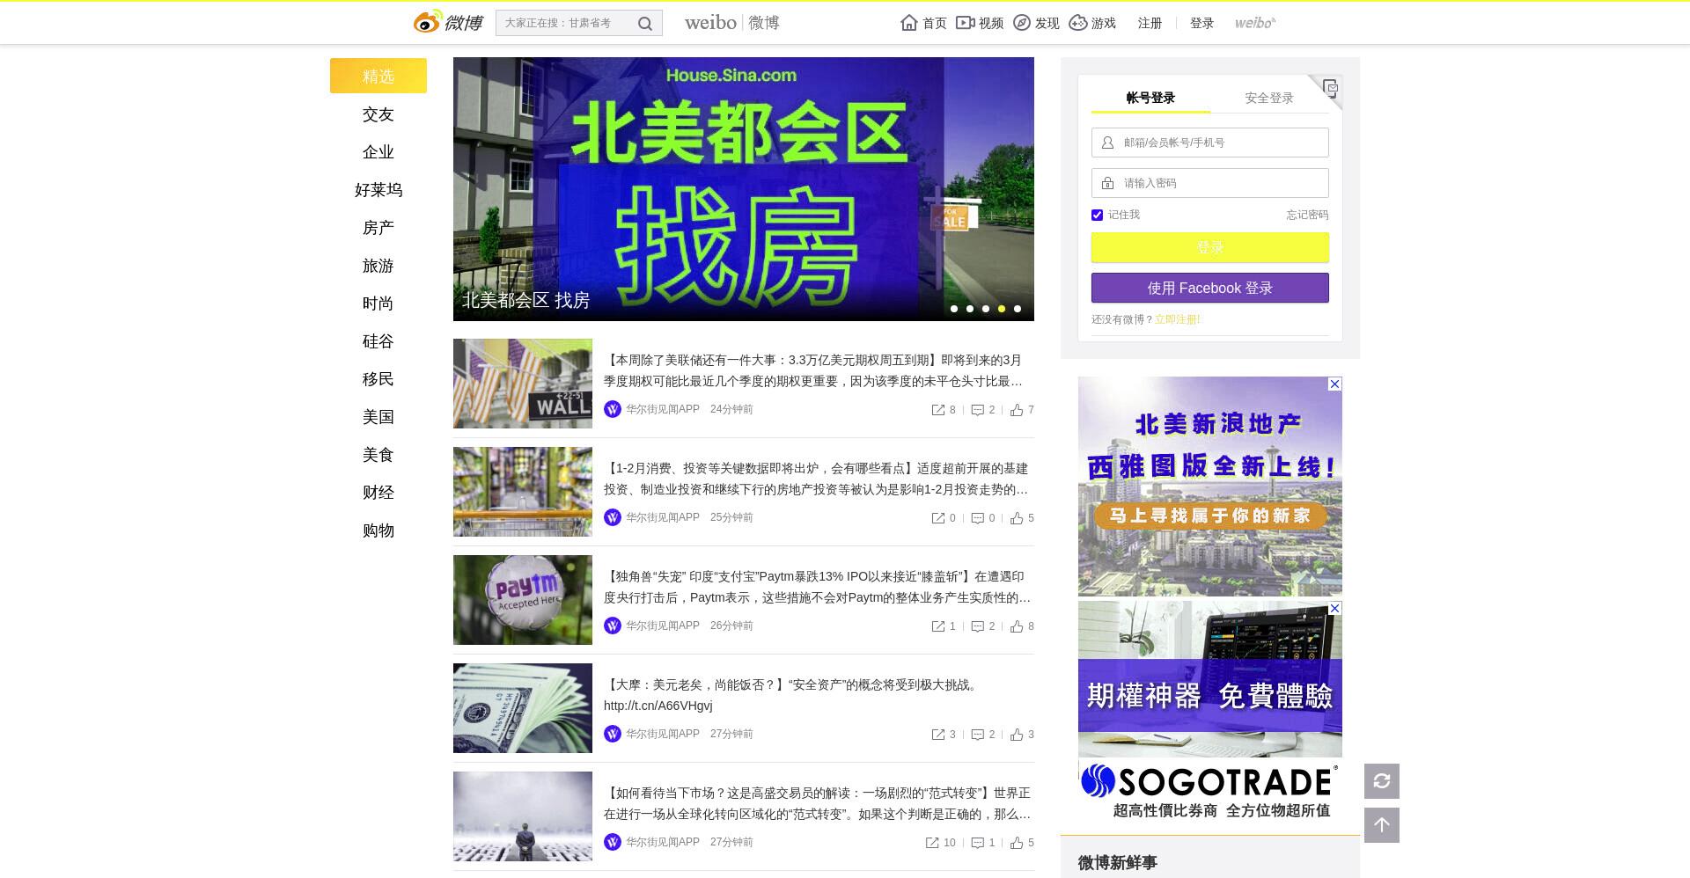This screenshot has height=878, width=1690.
Task: Open 视频 video icon
Action: 966,23
